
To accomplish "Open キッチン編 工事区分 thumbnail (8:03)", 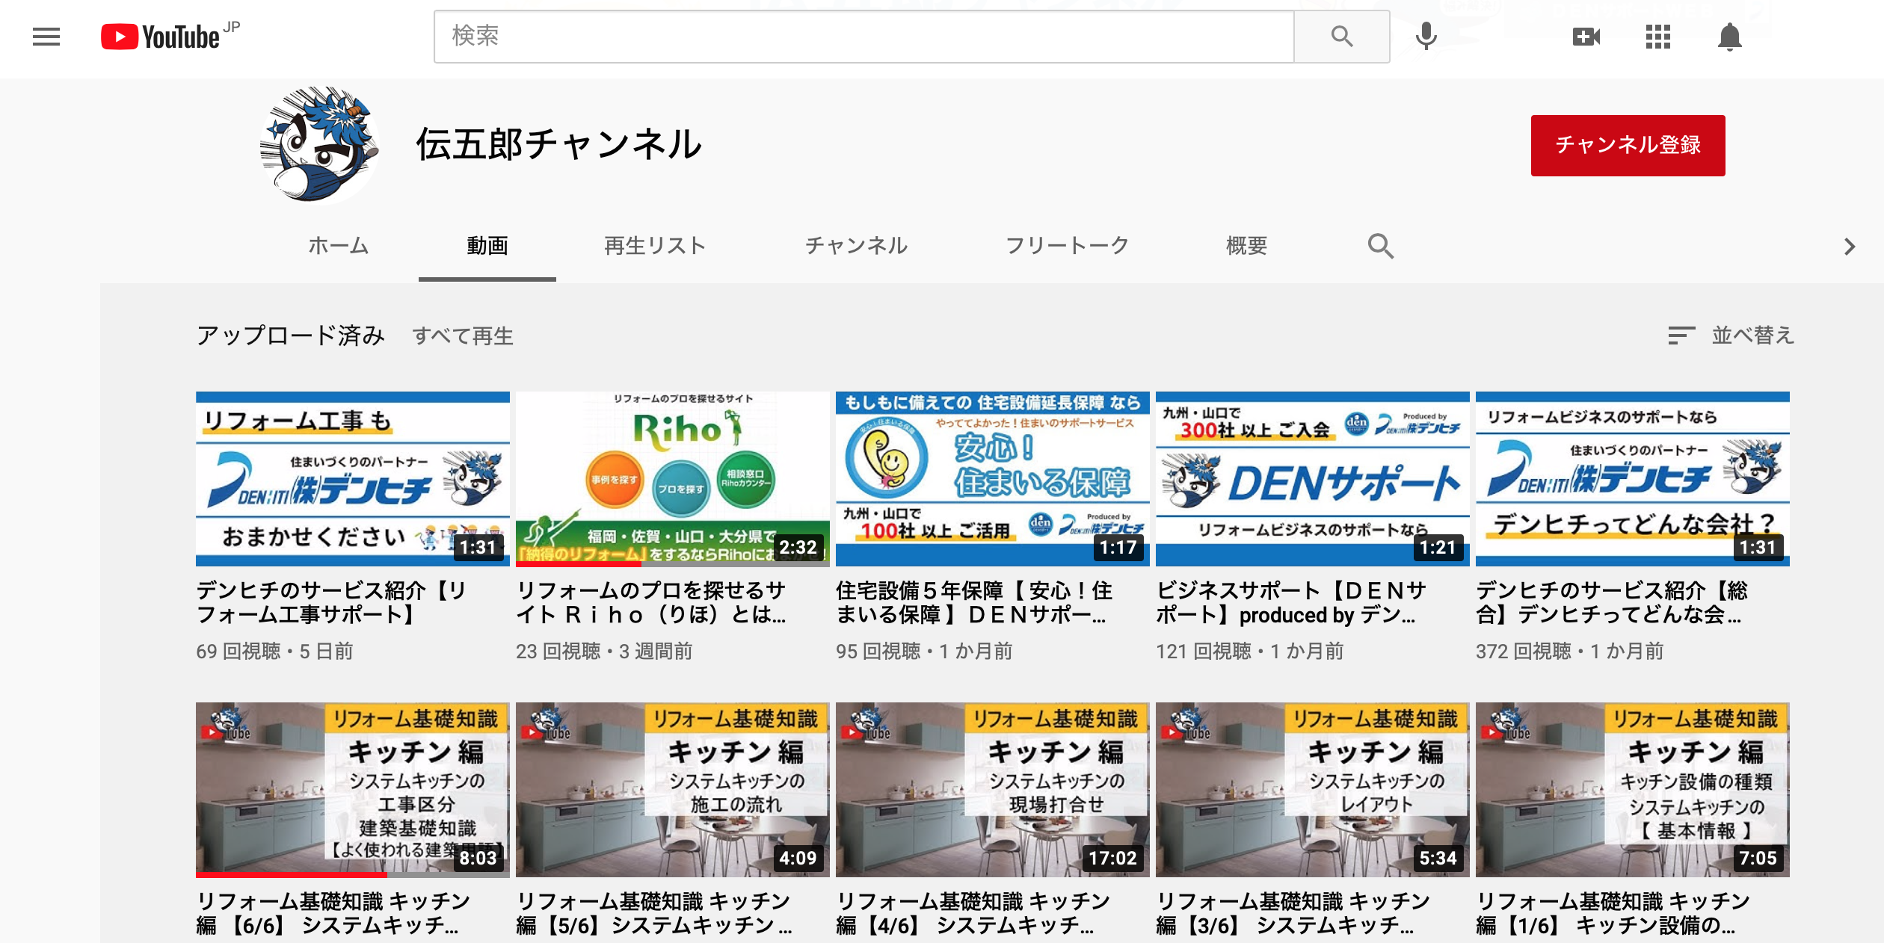I will pyautogui.click(x=353, y=790).
